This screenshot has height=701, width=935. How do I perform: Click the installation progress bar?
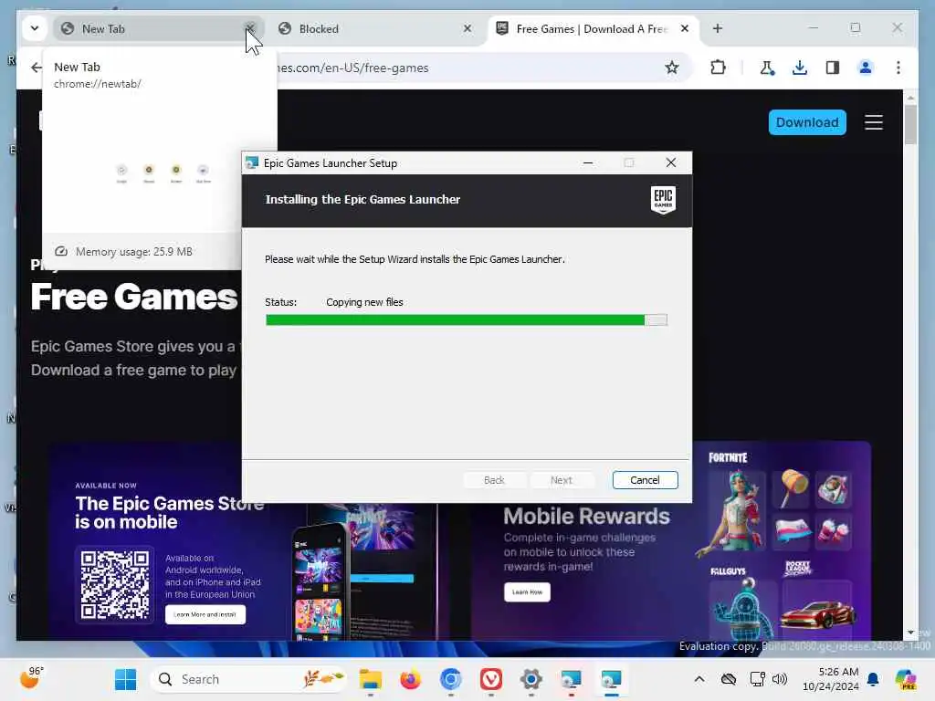[x=467, y=320]
